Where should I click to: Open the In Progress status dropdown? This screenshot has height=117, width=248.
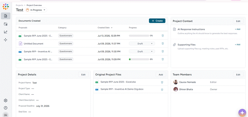coord(36,10)
